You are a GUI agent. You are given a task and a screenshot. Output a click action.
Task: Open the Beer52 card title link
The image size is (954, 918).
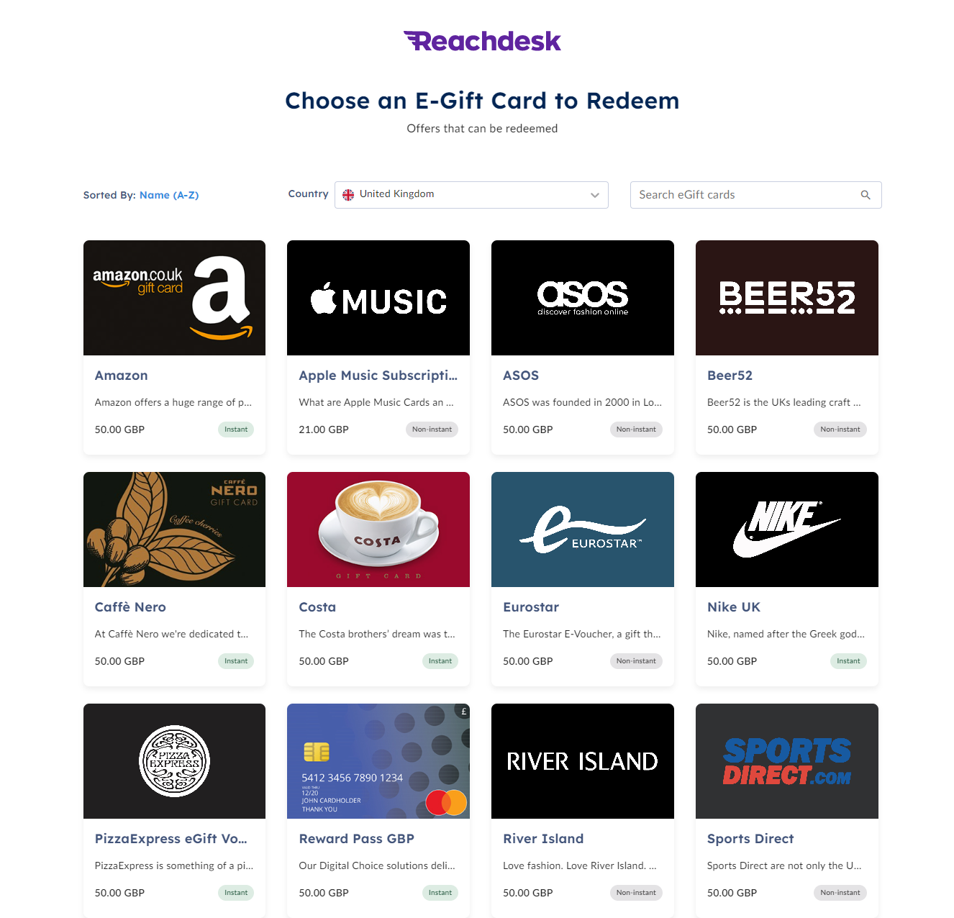[x=730, y=376]
